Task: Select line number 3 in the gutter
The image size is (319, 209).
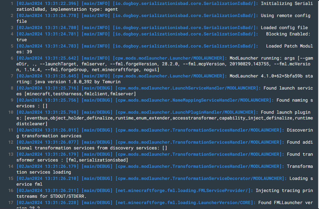Action: click(12, 27)
